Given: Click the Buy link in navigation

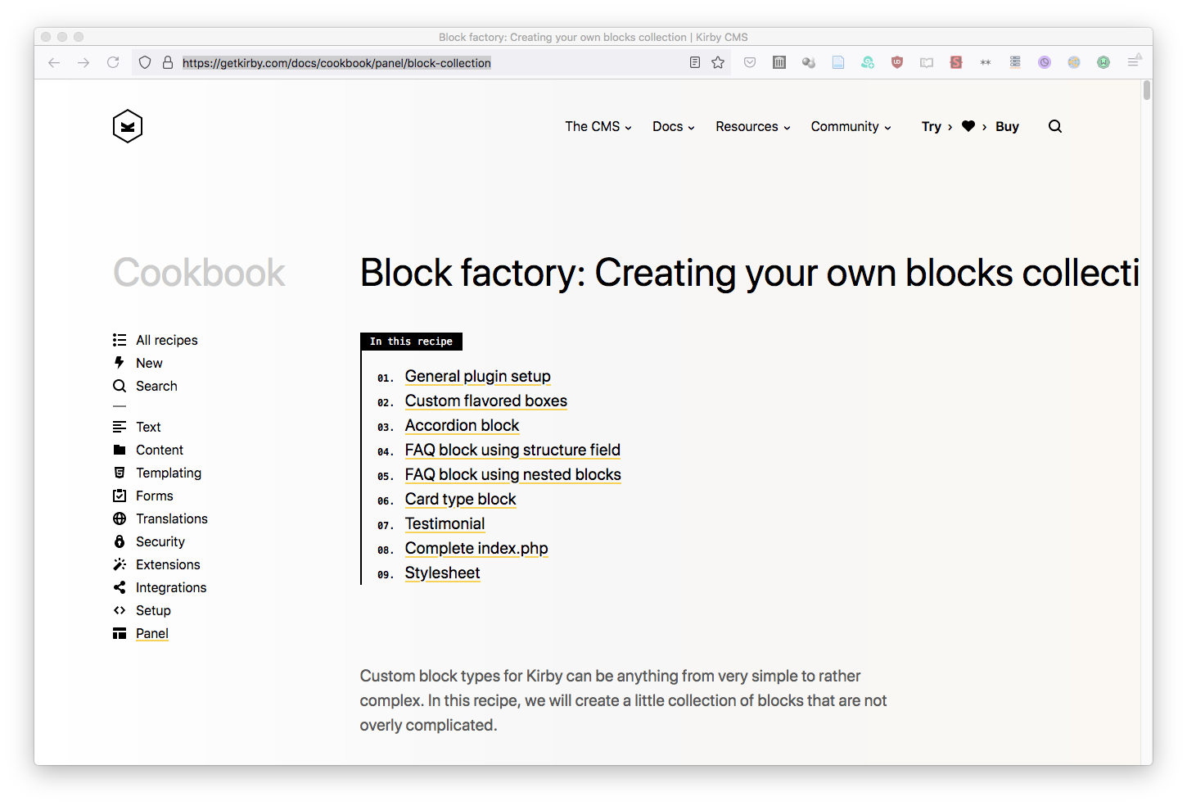Looking at the screenshot, I should [x=1007, y=126].
